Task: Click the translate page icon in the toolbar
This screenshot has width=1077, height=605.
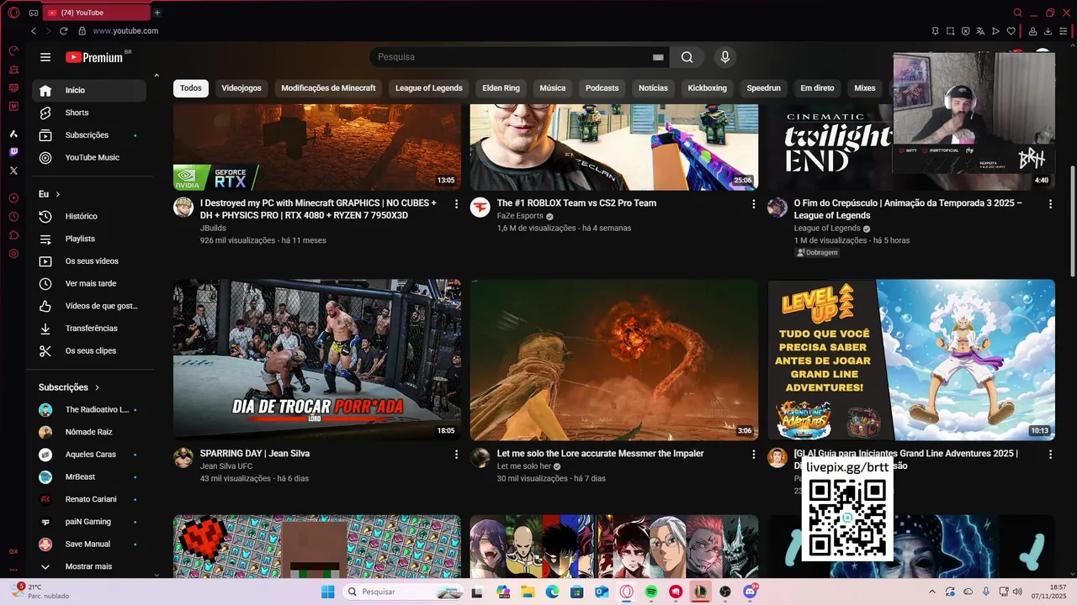Action: coord(980,31)
